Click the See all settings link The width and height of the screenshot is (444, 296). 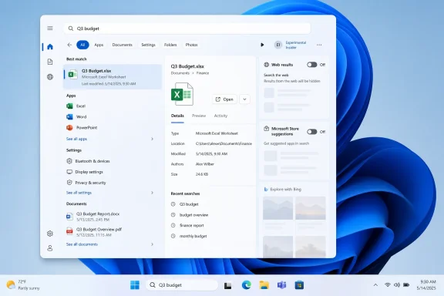pyautogui.click(x=79, y=193)
